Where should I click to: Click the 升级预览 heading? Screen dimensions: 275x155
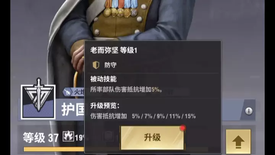105,106
